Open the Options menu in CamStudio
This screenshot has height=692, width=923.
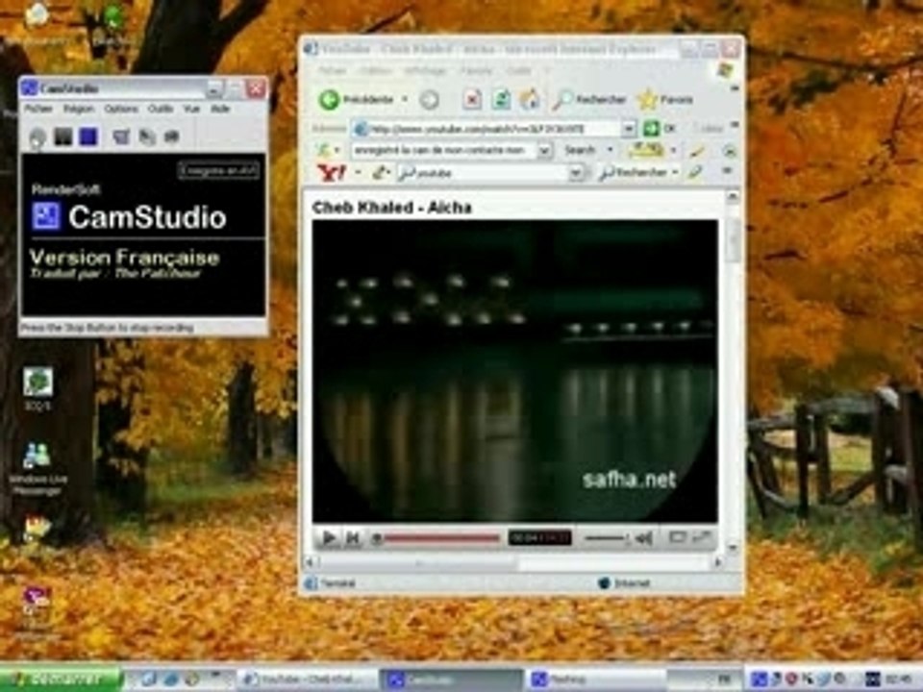click(x=121, y=109)
